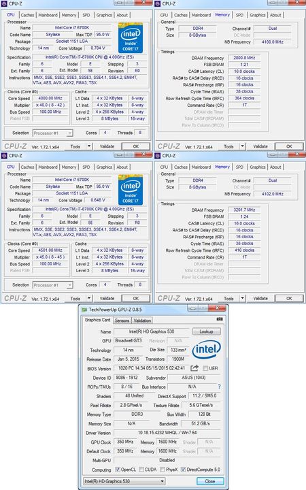
Task: Toggle the DirectCompute 5.0 checkbox
Action: click(184, 470)
